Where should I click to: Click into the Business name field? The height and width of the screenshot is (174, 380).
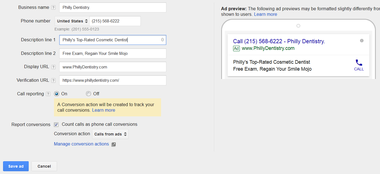[x=113, y=7]
